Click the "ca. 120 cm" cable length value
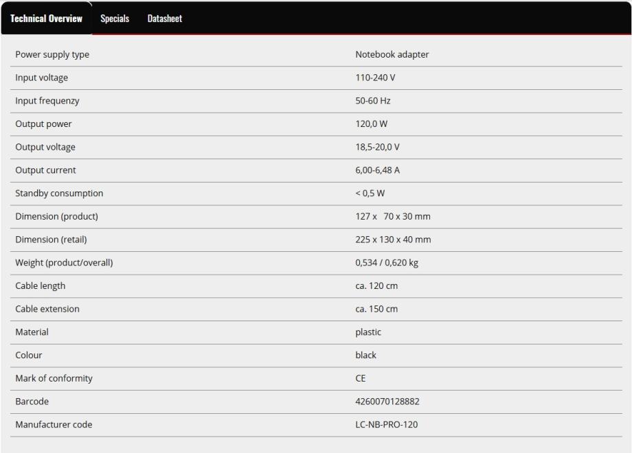 376,286
